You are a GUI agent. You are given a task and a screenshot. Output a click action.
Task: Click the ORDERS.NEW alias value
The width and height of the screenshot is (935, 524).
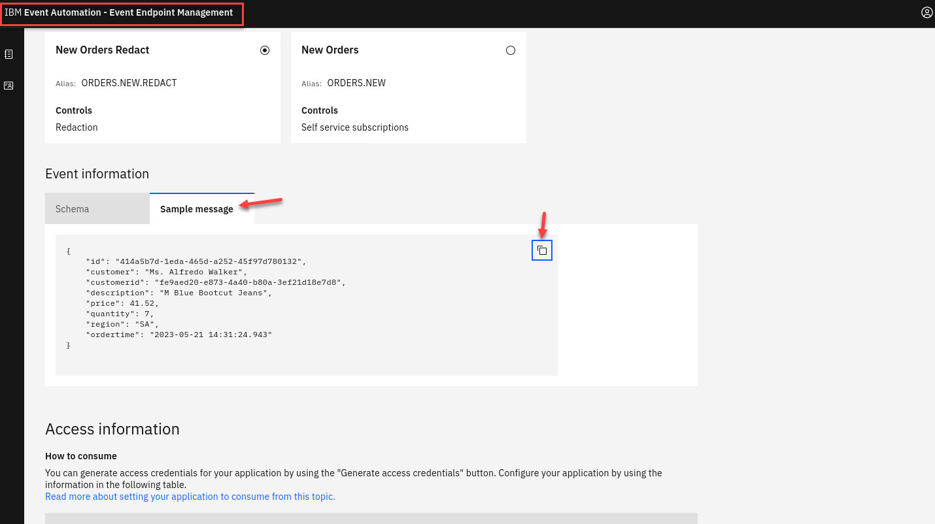click(x=356, y=83)
